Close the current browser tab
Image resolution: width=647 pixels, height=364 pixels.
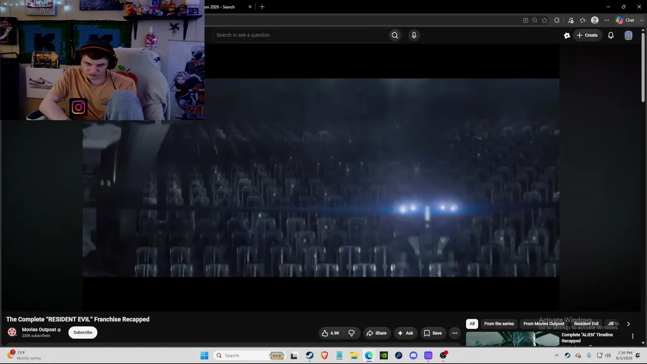coord(250,7)
